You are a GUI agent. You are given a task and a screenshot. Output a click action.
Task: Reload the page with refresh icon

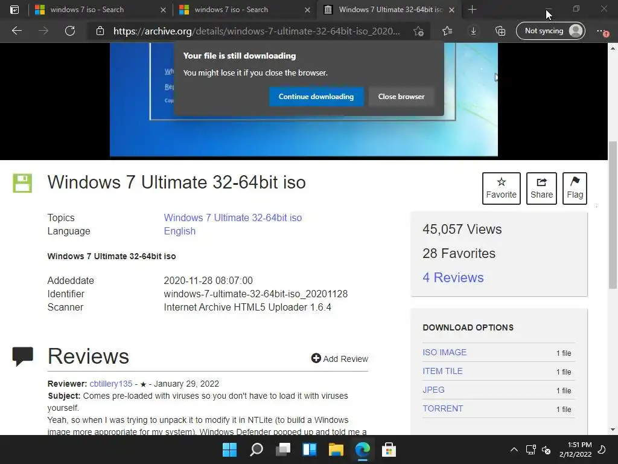point(70,31)
